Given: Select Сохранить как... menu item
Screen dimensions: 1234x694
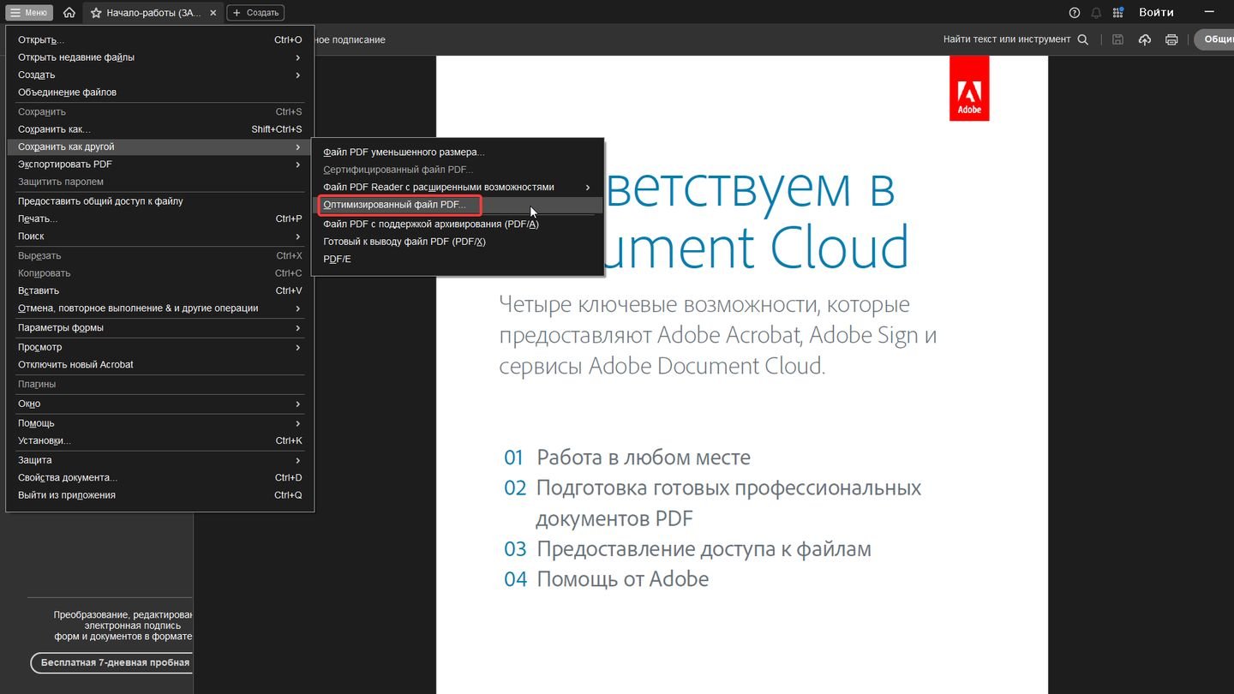Looking at the screenshot, I should (x=160, y=129).
